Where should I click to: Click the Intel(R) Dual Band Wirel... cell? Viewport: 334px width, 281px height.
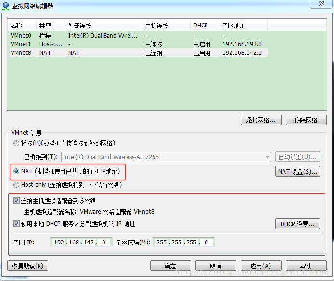pyautogui.click(x=103, y=35)
